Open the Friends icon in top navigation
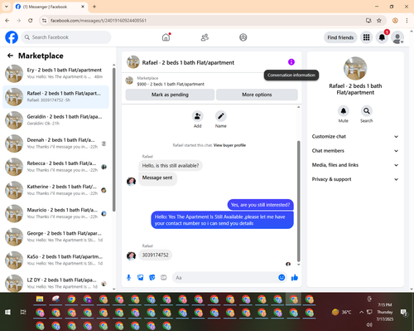This screenshot has width=414, height=331. tap(205, 37)
